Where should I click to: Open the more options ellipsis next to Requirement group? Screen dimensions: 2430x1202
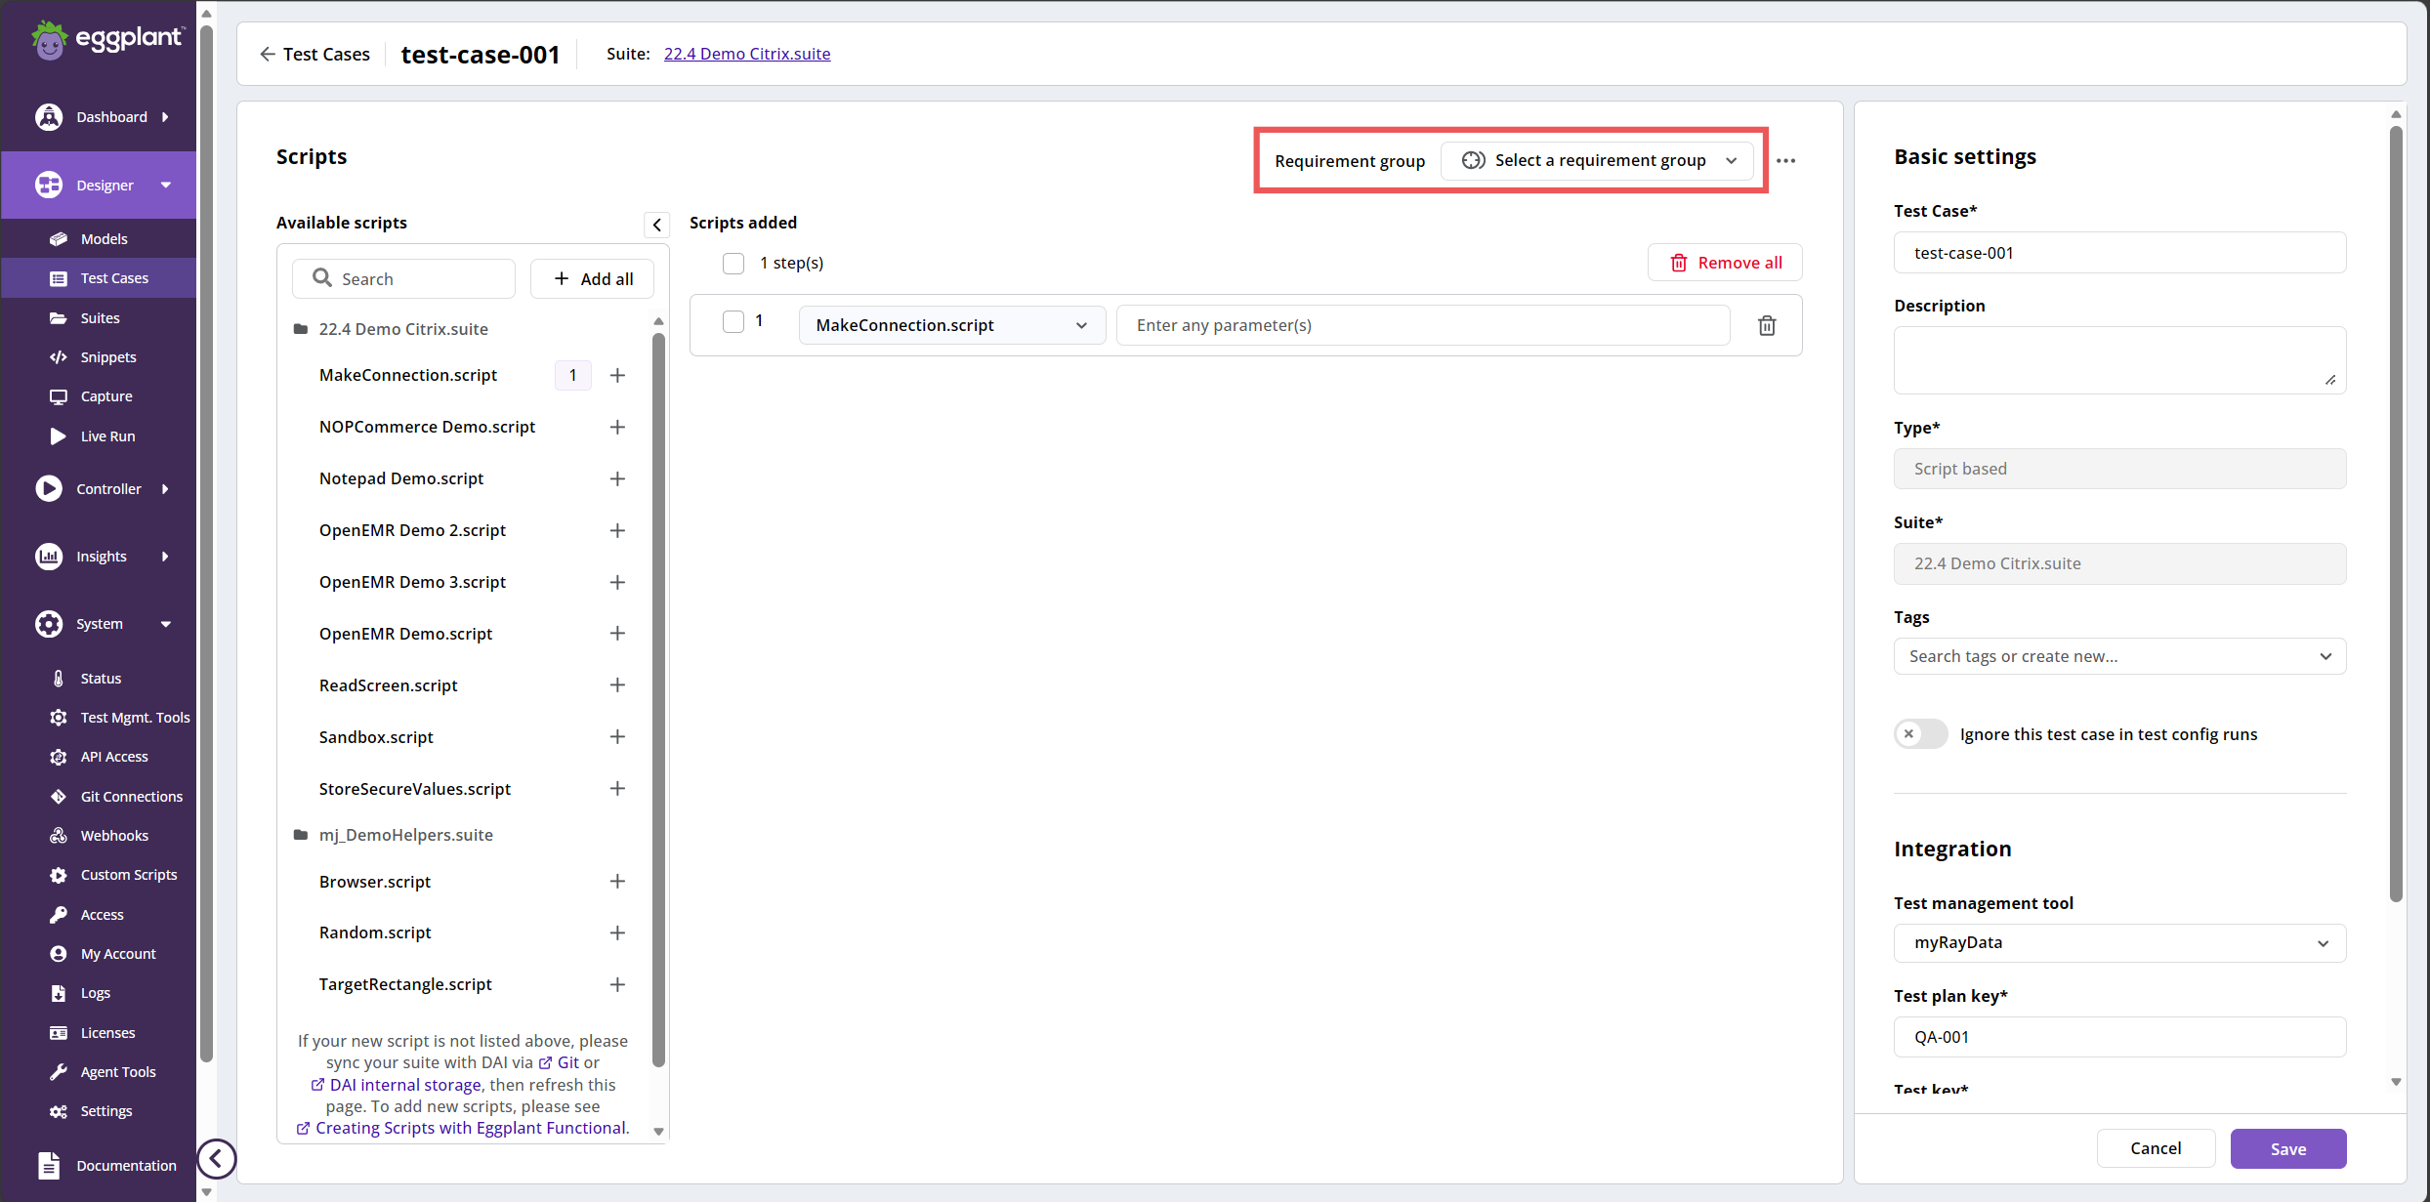tap(1787, 160)
